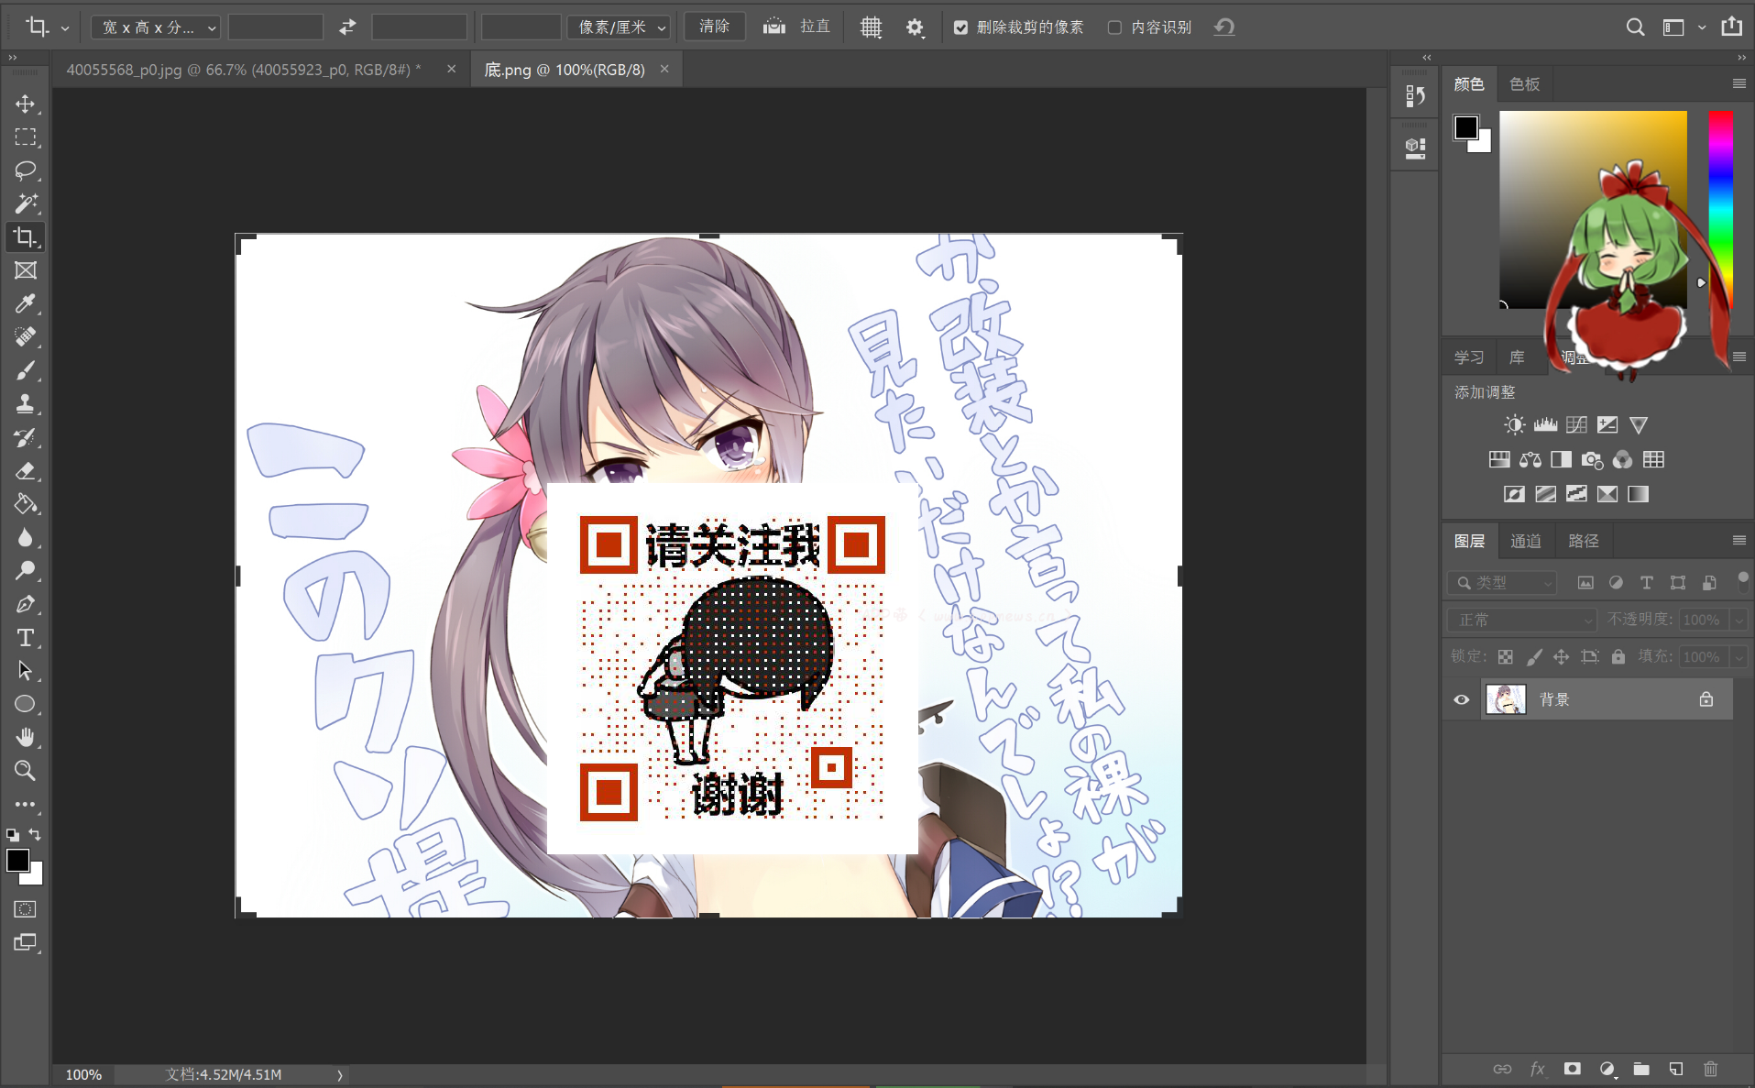The width and height of the screenshot is (1755, 1088).
Task: Open the layer opacity dropdown arrow
Action: pyautogui.click(x=1739, y=620)
